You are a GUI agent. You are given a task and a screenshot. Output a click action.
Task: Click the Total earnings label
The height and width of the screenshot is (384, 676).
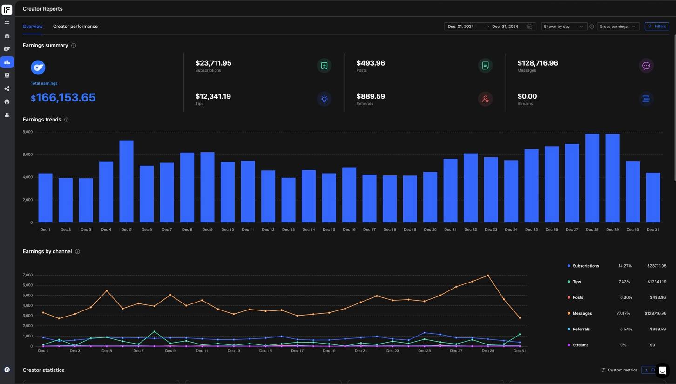pyautogui.click(x=44, y=83)
